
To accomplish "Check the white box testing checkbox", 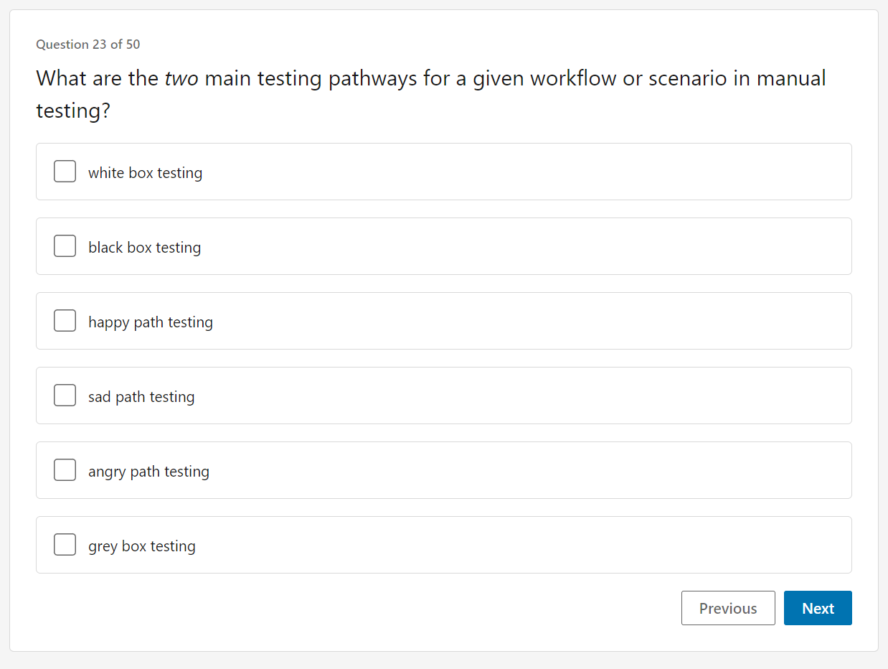I will coord(65,171).
